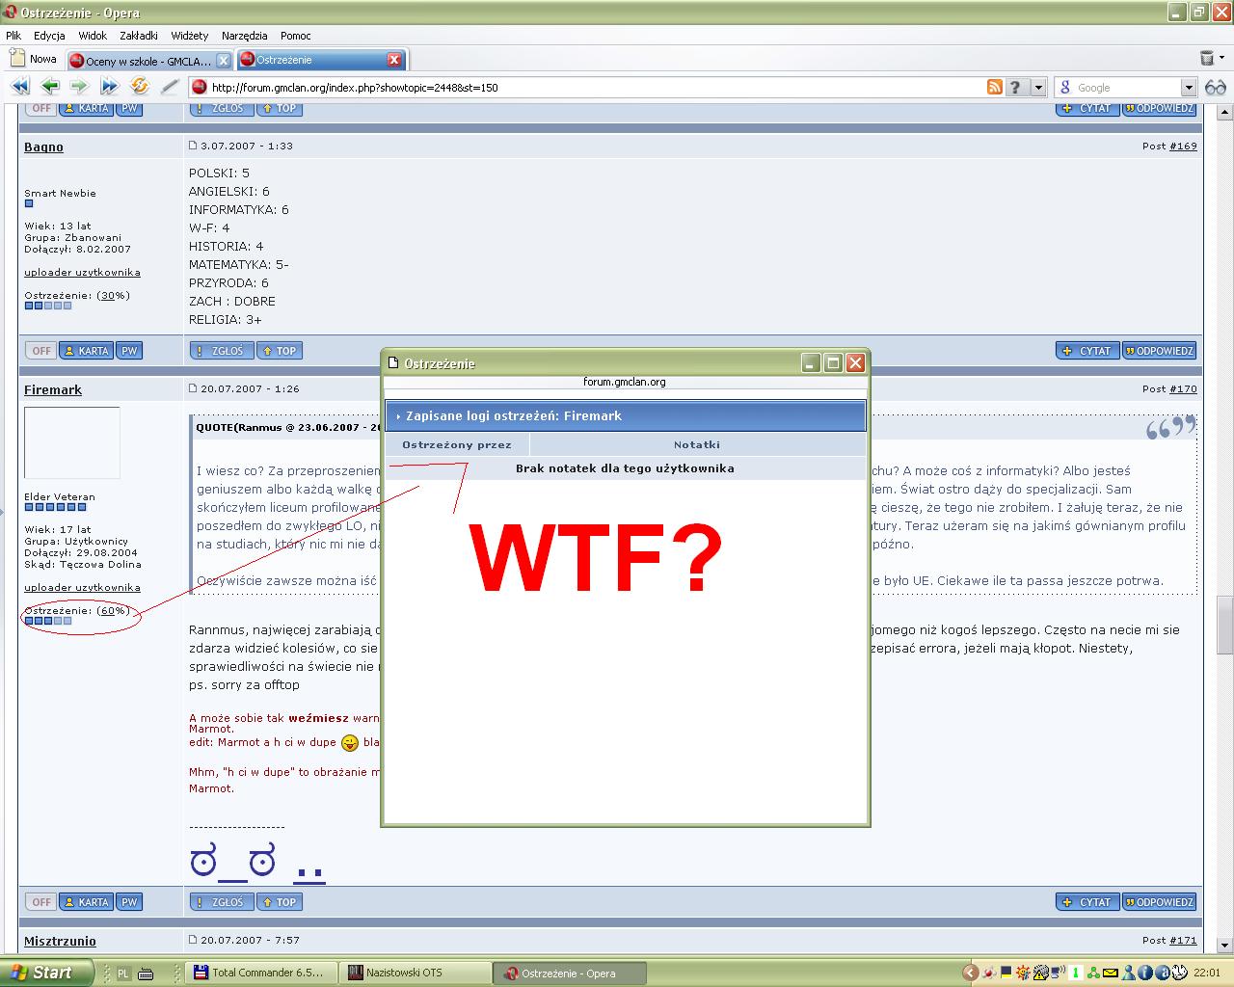Click the page vertical scrollbar thumb

pyautogui.click(x=1224, y=624)
